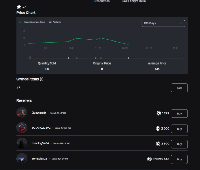Click the 27 favorites count

pyautogui.click(x=24, y=7)
